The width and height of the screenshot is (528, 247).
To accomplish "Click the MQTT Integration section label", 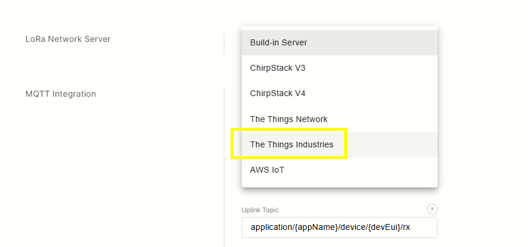I will [x=60, y=94].
